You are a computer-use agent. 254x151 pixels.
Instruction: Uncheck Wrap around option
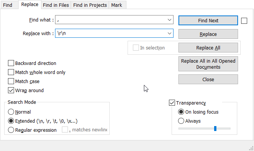click(11, 91)
